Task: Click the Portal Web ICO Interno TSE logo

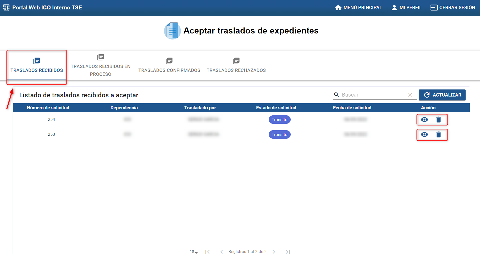Action: (7, 8)
